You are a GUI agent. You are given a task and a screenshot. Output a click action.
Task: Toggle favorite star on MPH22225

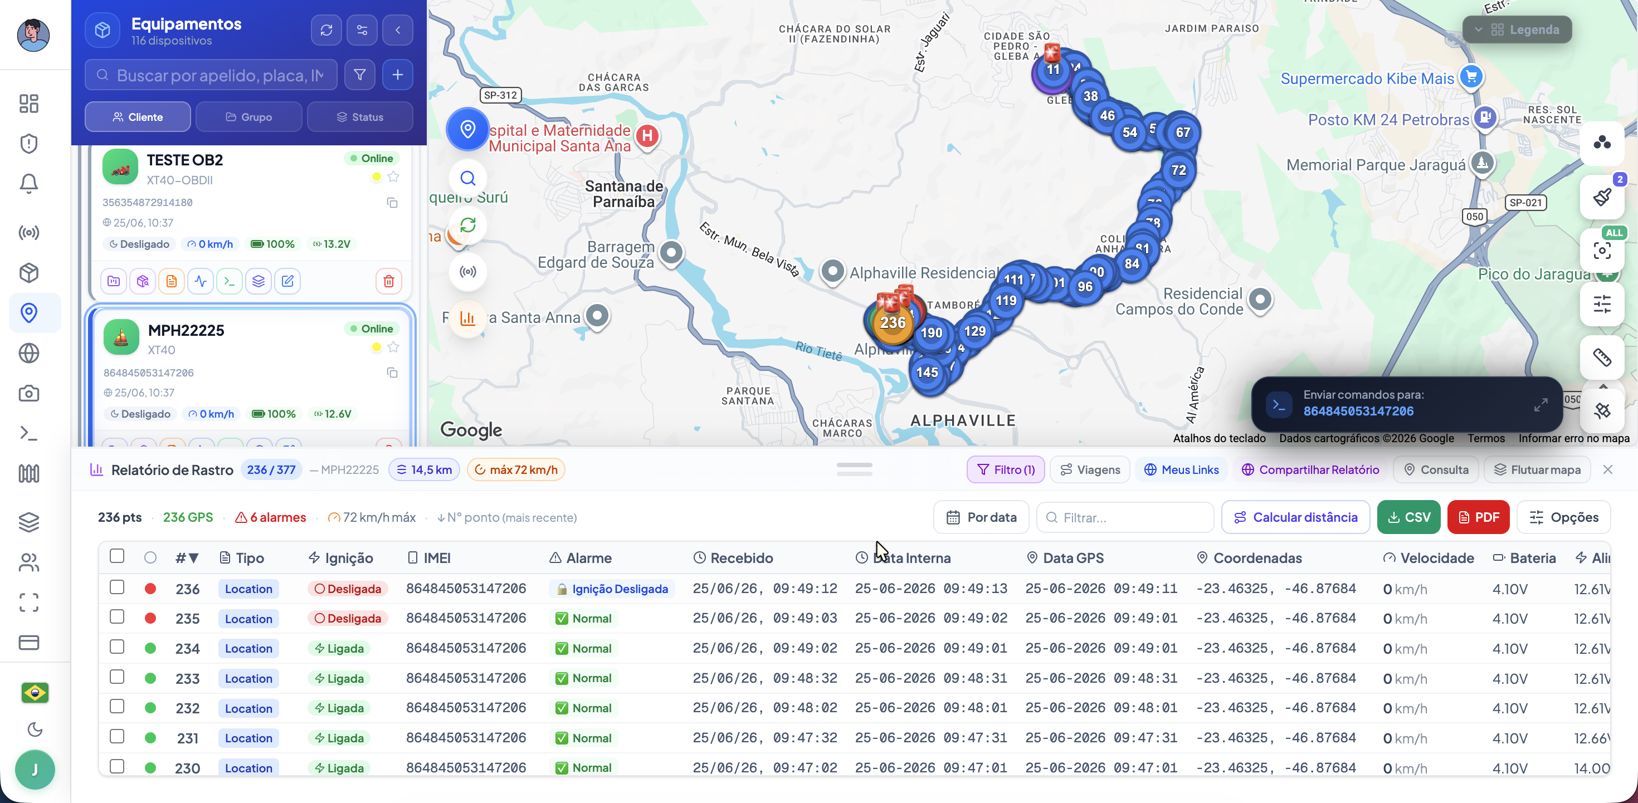393,347
